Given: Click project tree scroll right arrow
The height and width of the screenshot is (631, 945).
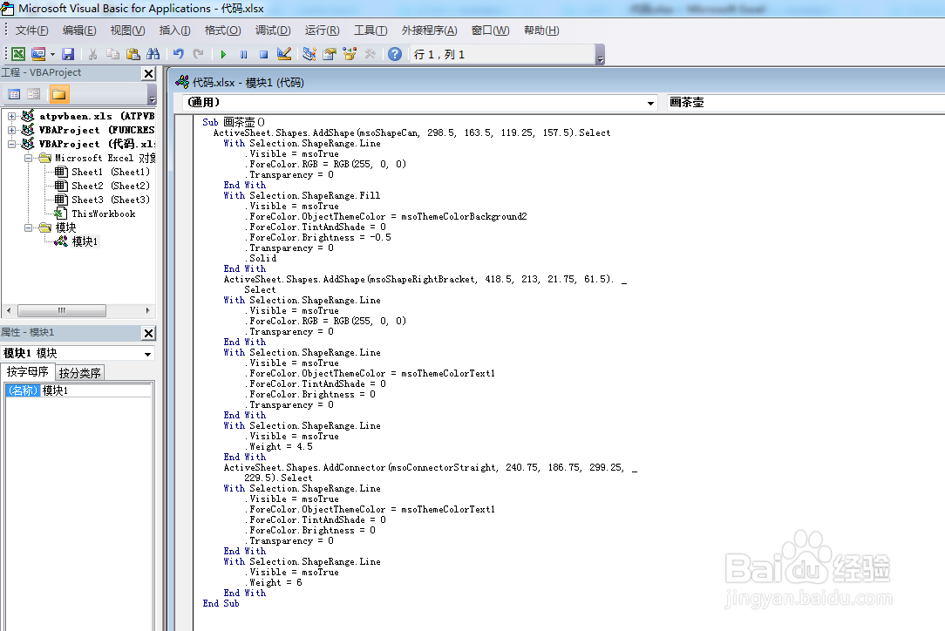Looking at the screenshot, I should click(x=147, y=311).
